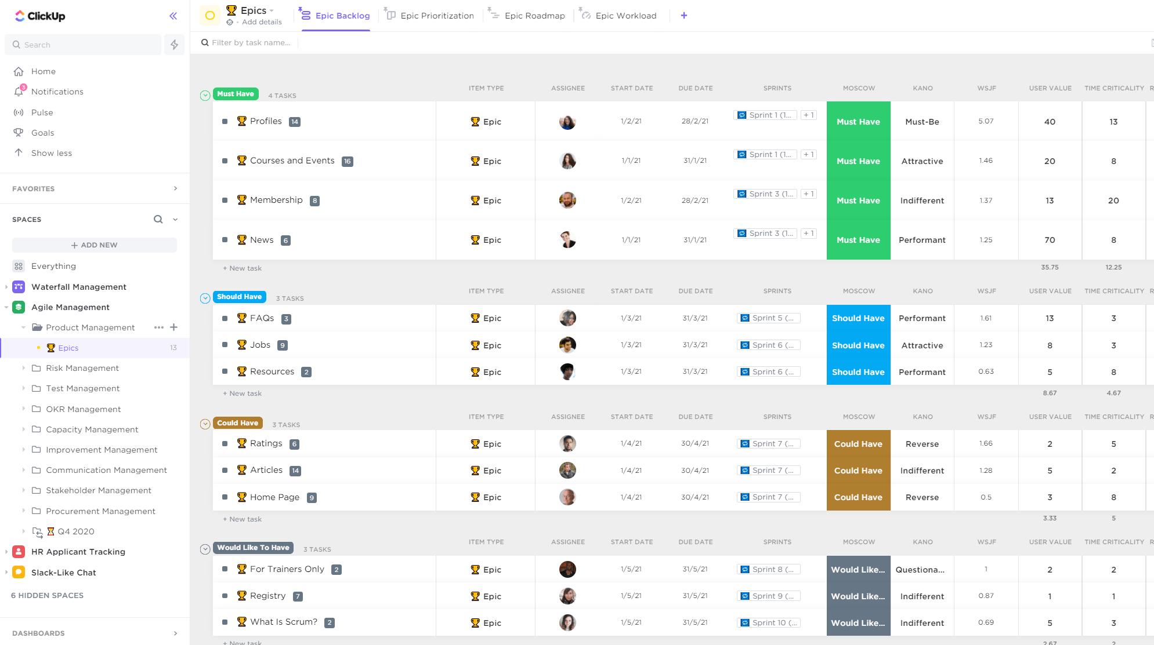The image size is (1154, 645).
Task: Click plus icon next to Product Management
Action: (173, 327)
